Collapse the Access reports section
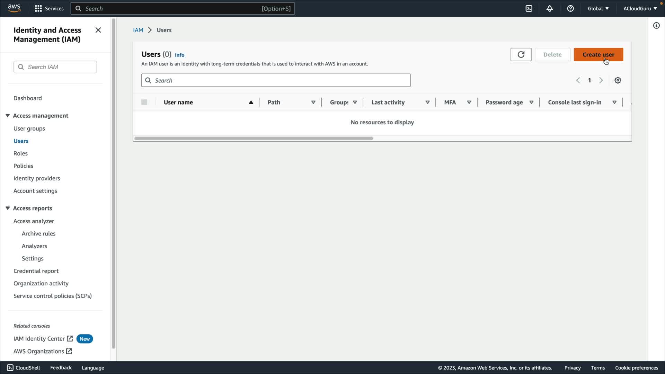 [8, 208]
